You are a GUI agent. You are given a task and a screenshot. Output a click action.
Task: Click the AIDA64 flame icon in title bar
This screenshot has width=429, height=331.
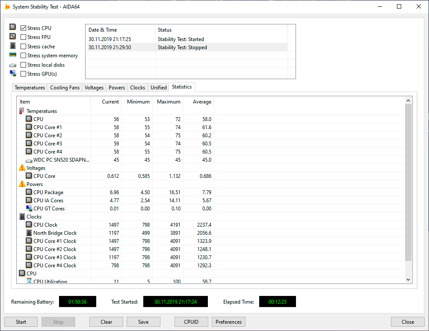pyautogui.click(x=7, y=6)
